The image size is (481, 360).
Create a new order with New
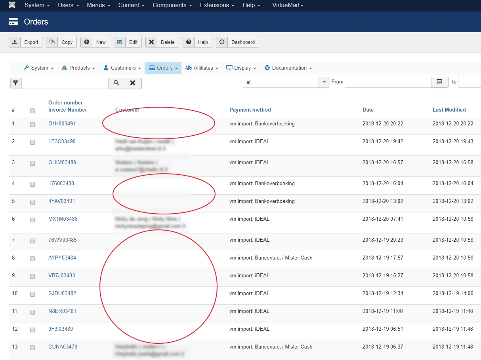point(95,42)
